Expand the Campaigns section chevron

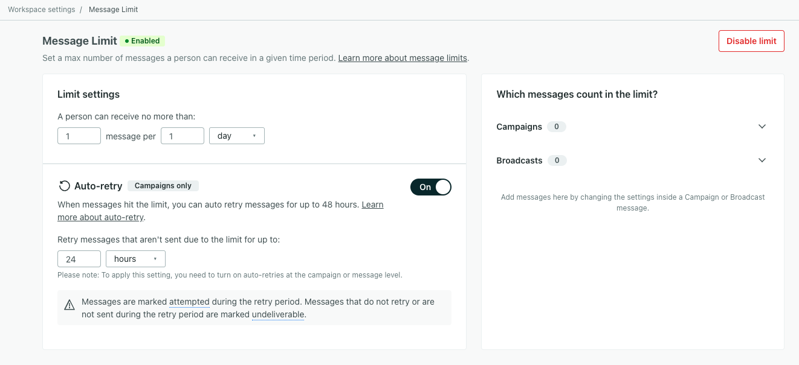coord(762,127)
